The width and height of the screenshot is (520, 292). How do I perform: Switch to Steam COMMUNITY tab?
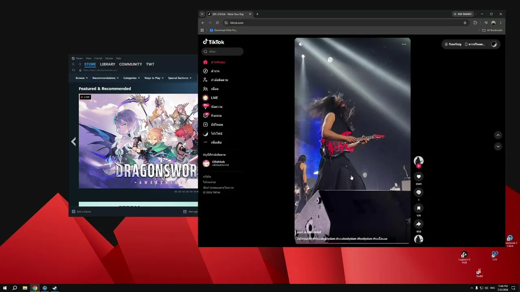pos(130,64)
